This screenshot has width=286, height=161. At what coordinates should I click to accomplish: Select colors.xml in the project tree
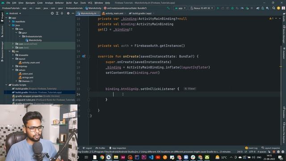[26, 74]
